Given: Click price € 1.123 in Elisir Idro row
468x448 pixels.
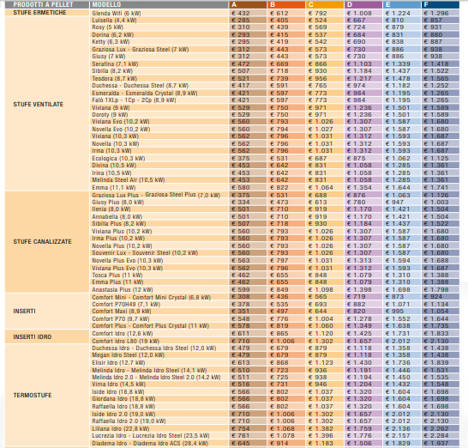Looking at the screenshot, I should click(x=321, y=363).
